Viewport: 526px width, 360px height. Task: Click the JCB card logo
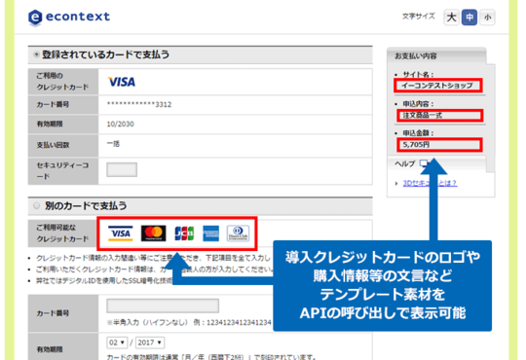tap(184, 234)
